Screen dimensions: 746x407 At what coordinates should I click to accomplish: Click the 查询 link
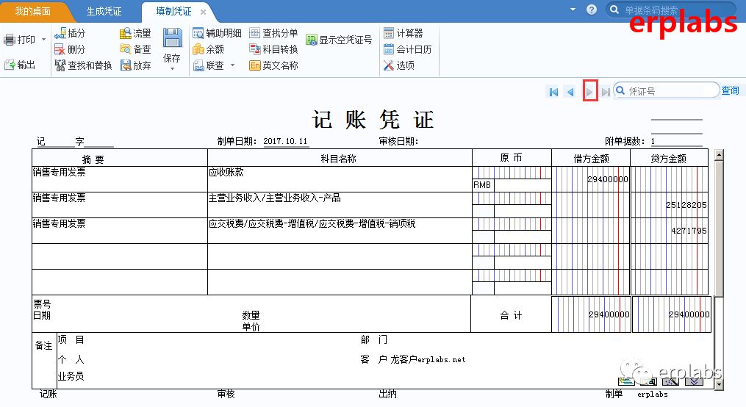(x=731, y=91)
